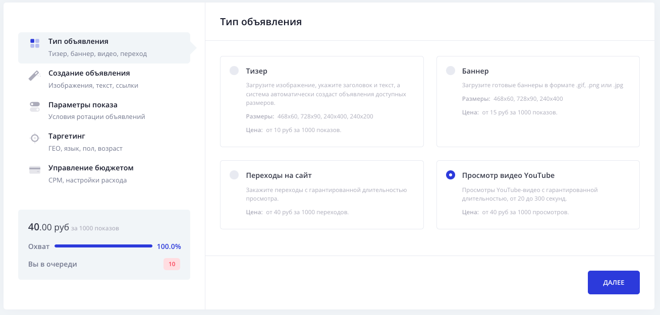This screenshot has width=660, height=315.
Task: Click the crosshair icon for Таргетинг
Action: (x=34, y=138)
